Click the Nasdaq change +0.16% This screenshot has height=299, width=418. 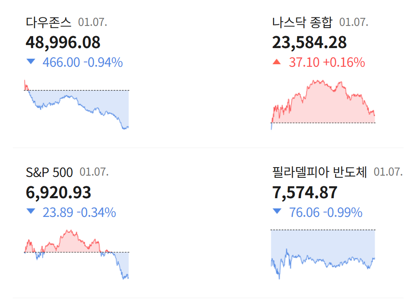344,63
